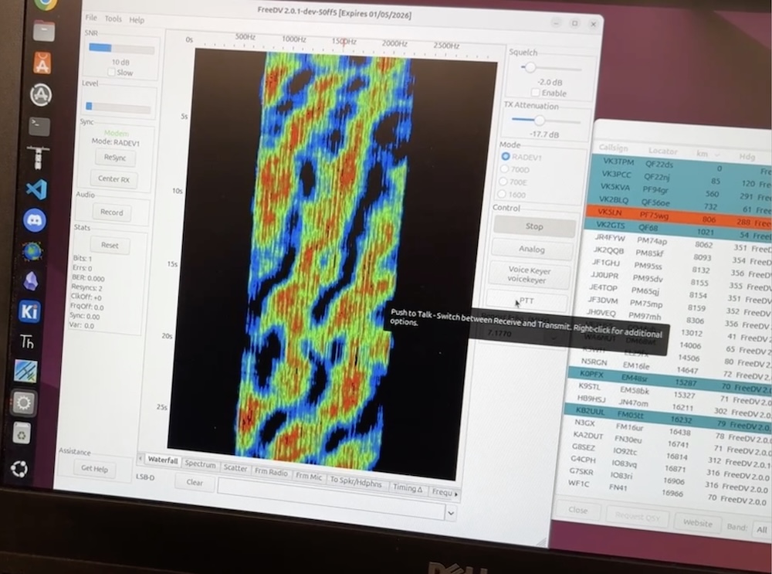This screenshot has width=772, height=574.
Task: Select the KB2UUL row
Action: pyautogui.click(x=667, y=418)
